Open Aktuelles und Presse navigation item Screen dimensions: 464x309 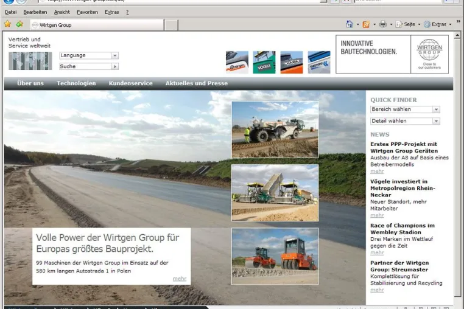pyautogui.click(x=197, y=83)
